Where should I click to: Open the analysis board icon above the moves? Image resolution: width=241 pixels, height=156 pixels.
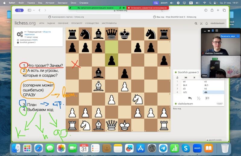(x=177, y=77)
